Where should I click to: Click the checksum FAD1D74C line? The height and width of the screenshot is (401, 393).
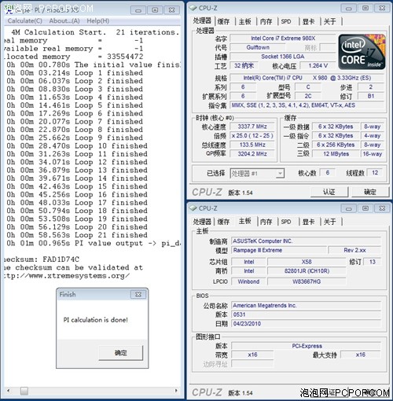(42, 259)
